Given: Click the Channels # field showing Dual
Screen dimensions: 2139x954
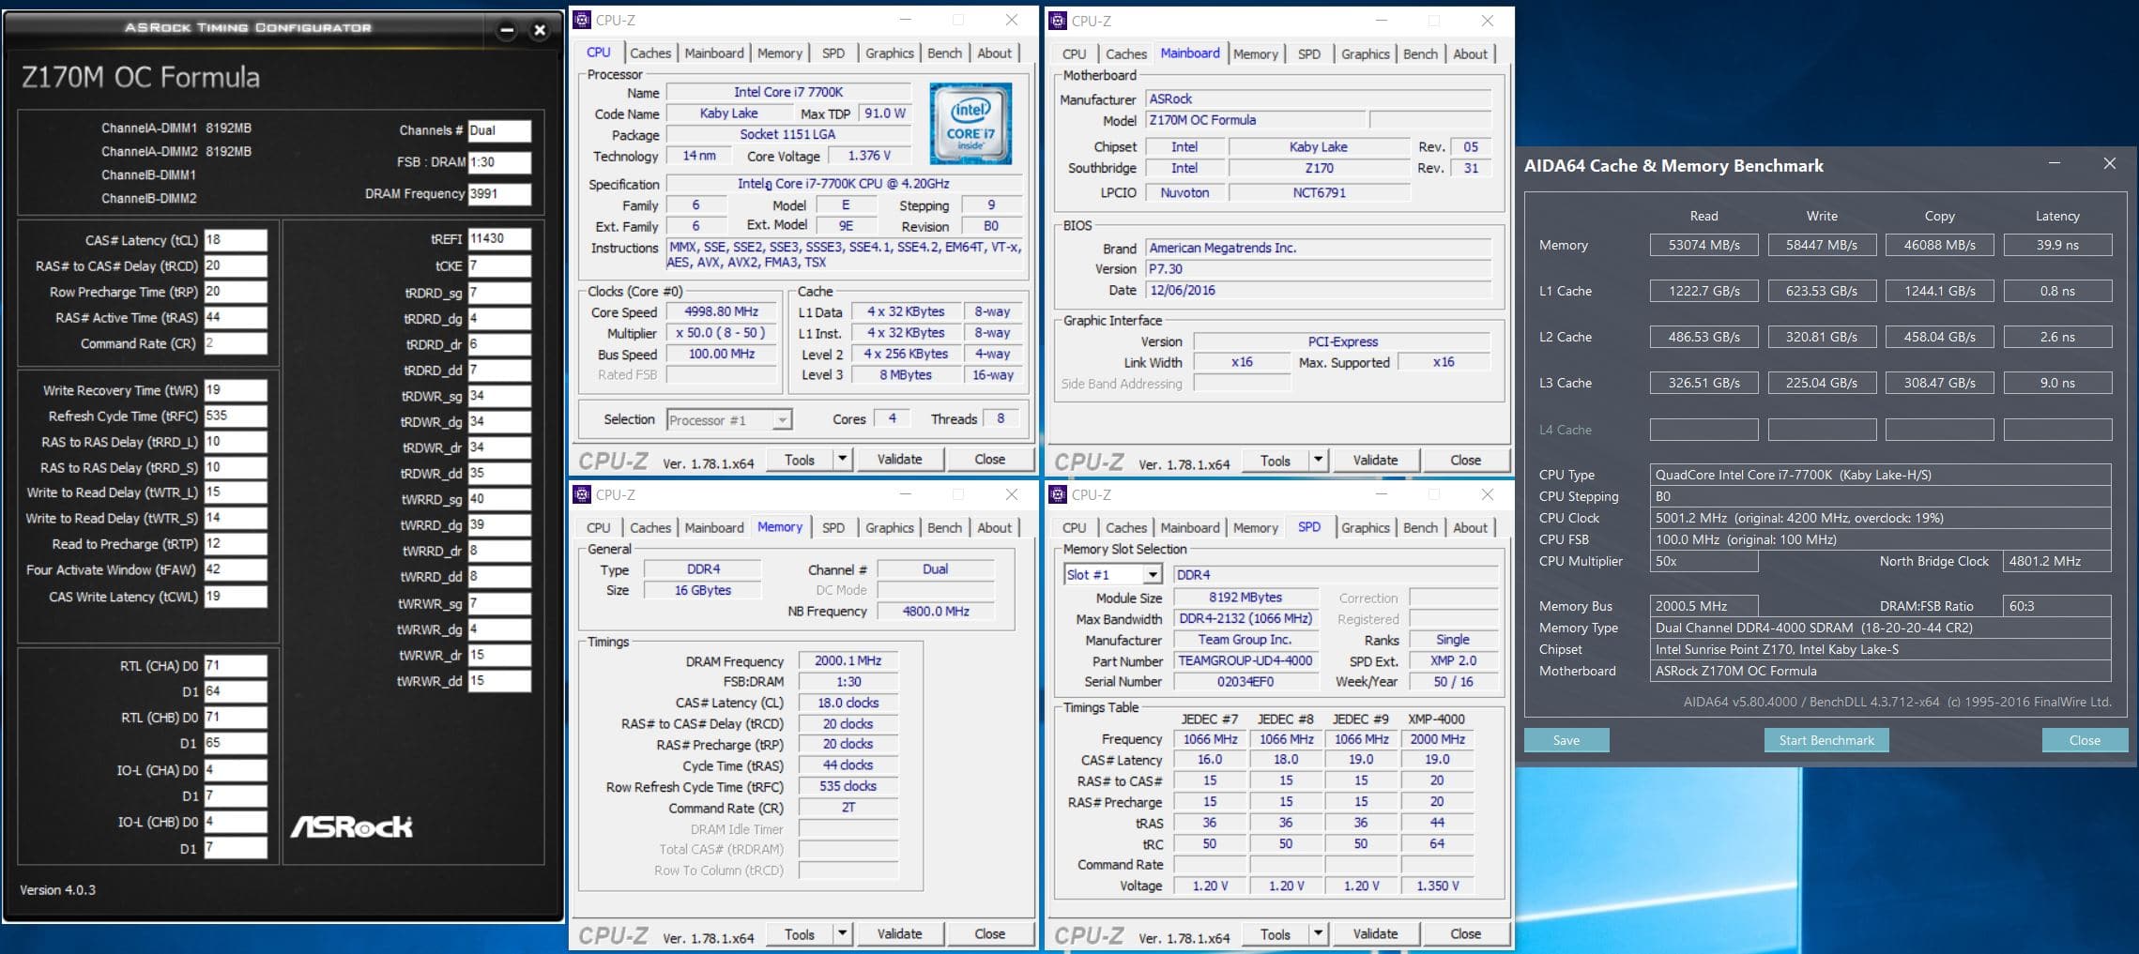Looking at the screenshot, I should 499,130.
